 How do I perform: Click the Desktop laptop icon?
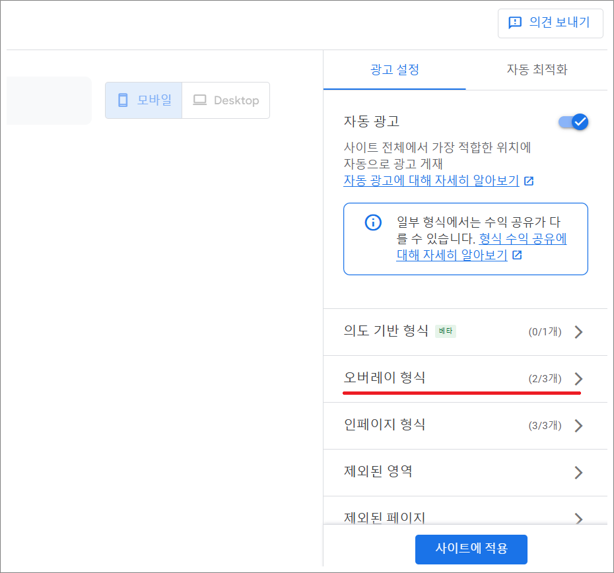pyautogui.click(x=199, y=100)
